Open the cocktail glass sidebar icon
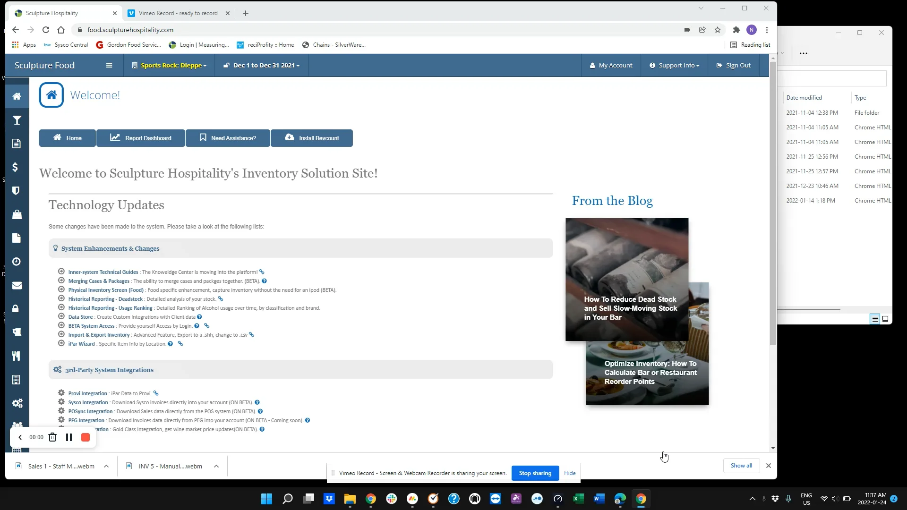Viewport: 907px width, 510px height. (x=17, y=120)
